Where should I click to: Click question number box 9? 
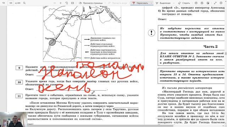[x=19, y=68]
